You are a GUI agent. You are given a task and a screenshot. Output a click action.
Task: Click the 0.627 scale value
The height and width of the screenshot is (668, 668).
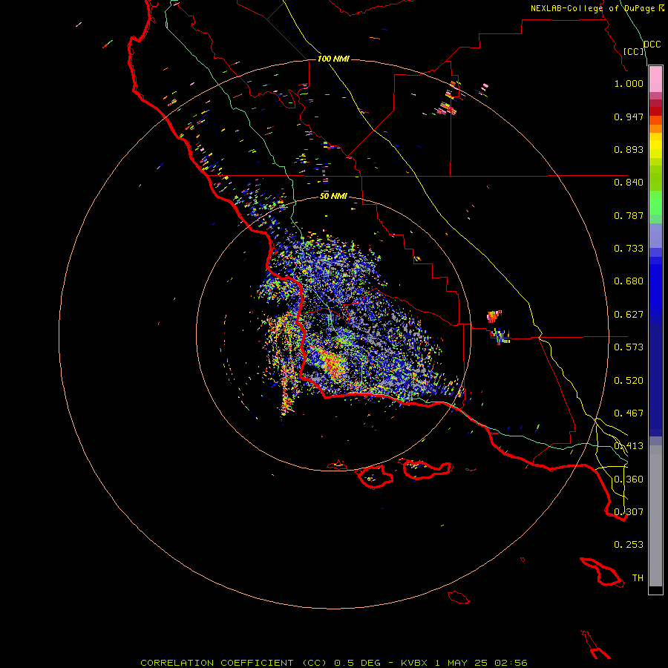click(x=629, y=315)
